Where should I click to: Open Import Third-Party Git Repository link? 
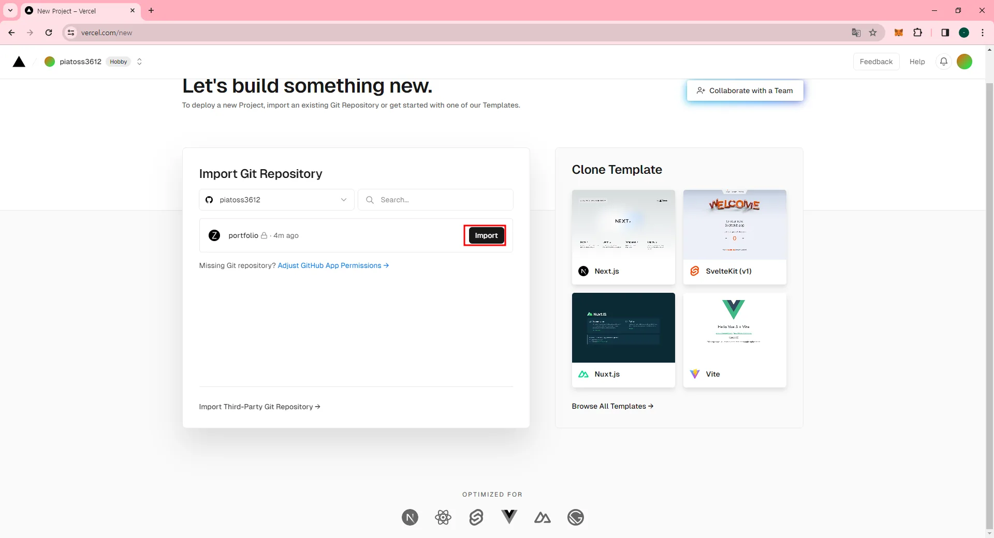tap(259, 407)
